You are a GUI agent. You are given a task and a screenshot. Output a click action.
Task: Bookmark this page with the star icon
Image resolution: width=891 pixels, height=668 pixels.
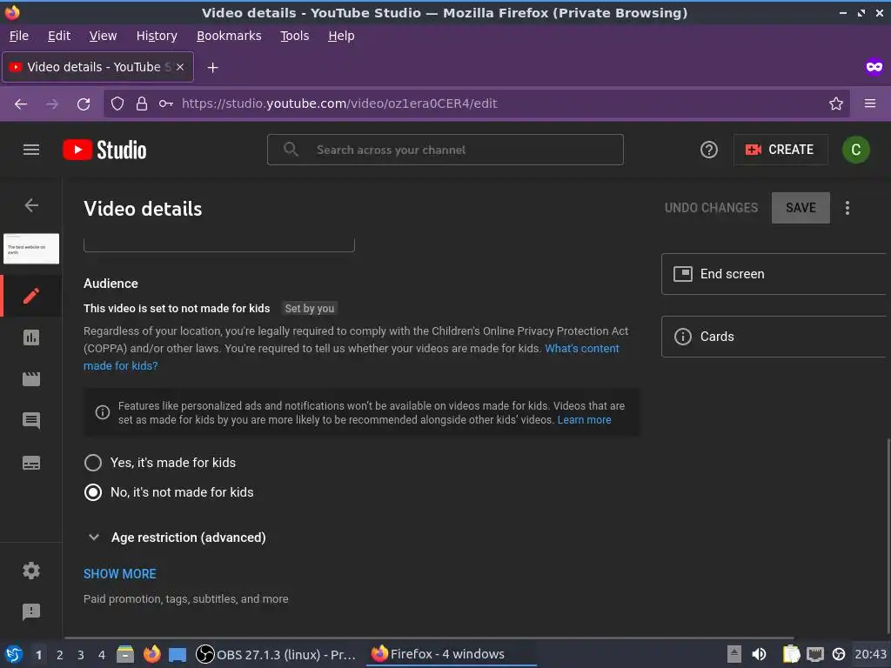836,104
